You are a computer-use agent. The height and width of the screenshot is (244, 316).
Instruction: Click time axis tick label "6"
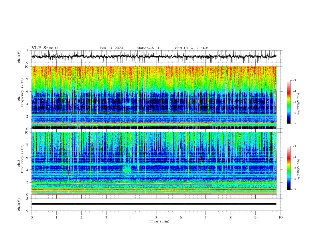click(181, 217)
